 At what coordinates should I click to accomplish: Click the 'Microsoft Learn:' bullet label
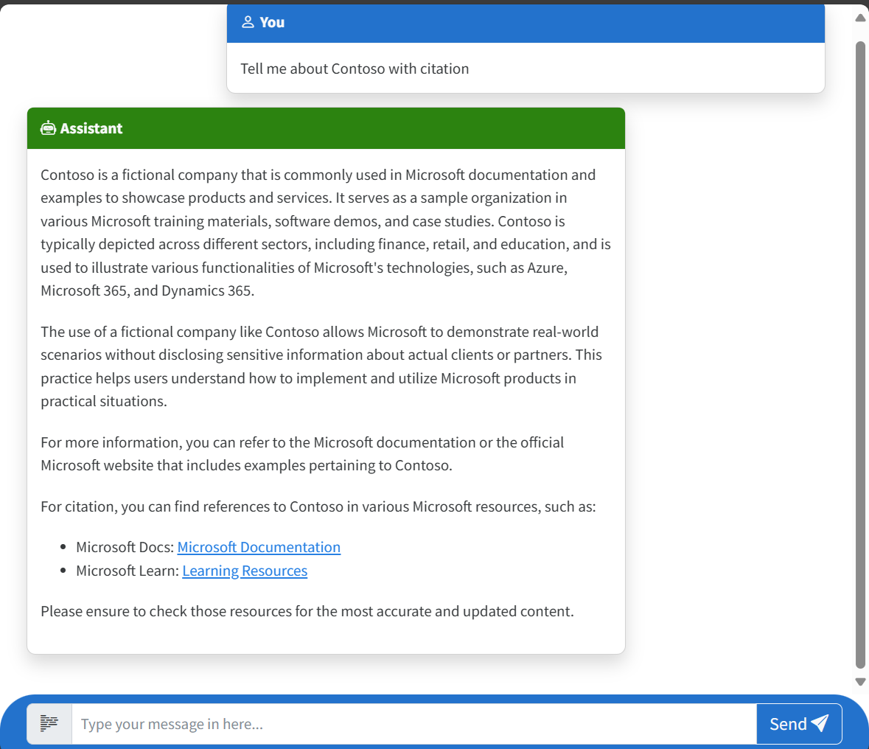coord(128,571)
